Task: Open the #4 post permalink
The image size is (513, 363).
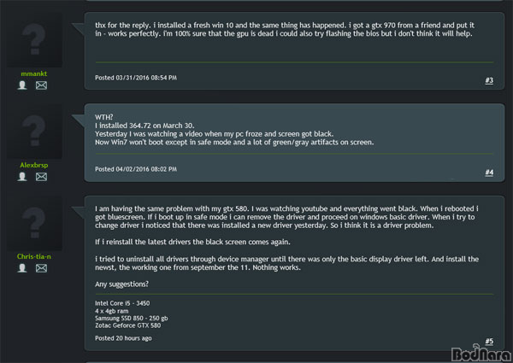Action: click(x=489, y=173)
